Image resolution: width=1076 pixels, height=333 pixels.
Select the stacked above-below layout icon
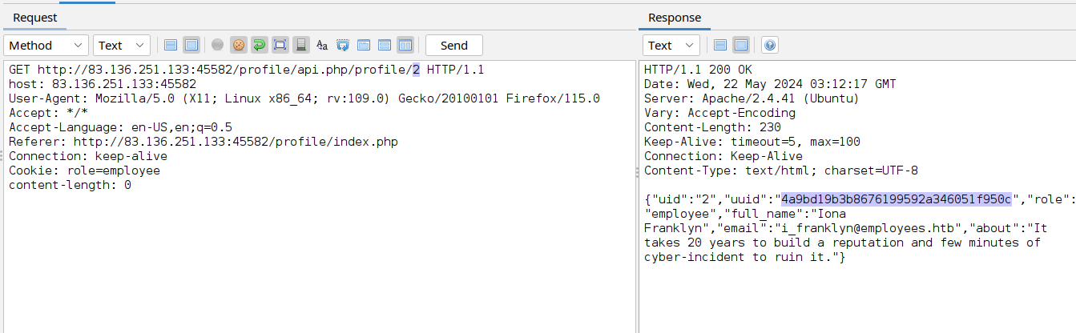tap(385, 46)
